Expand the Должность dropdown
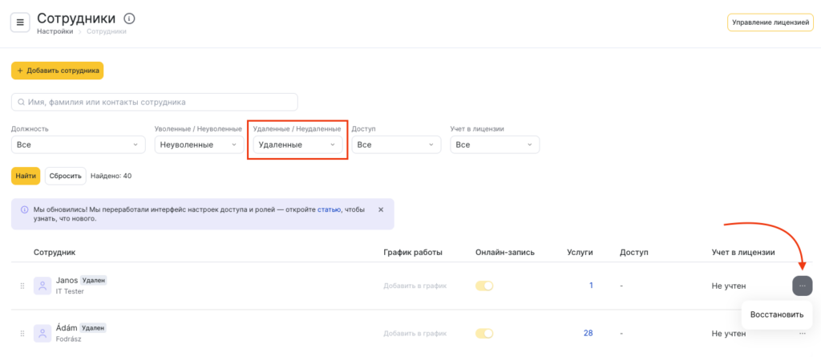Viewport: 821px width, 357px height. 78,144
